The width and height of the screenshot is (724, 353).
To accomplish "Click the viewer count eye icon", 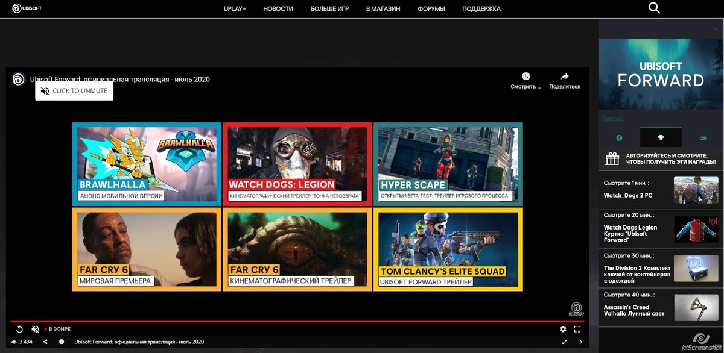I will point(14,342).
